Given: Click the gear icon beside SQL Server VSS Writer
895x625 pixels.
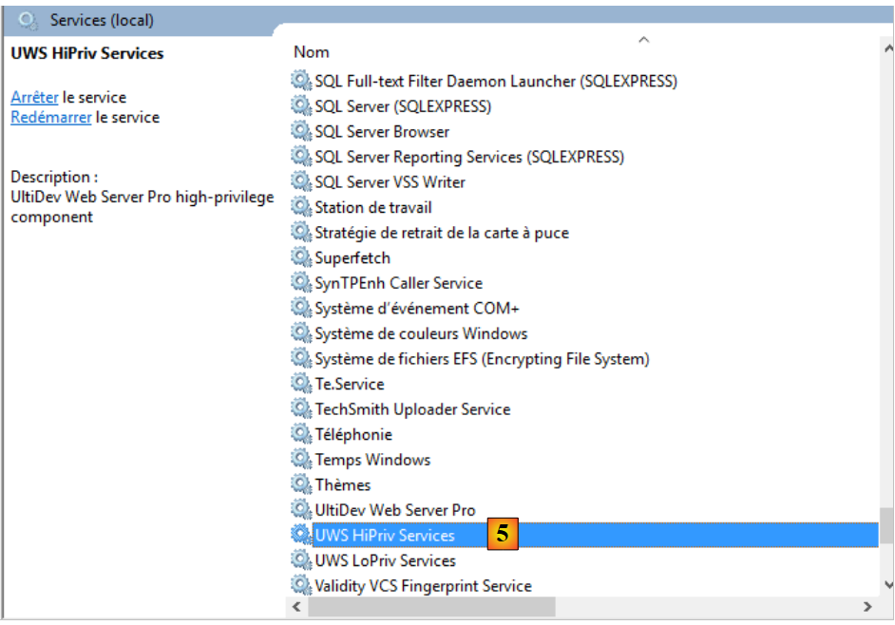Looking at the screenshot, I should pos(301,181).
